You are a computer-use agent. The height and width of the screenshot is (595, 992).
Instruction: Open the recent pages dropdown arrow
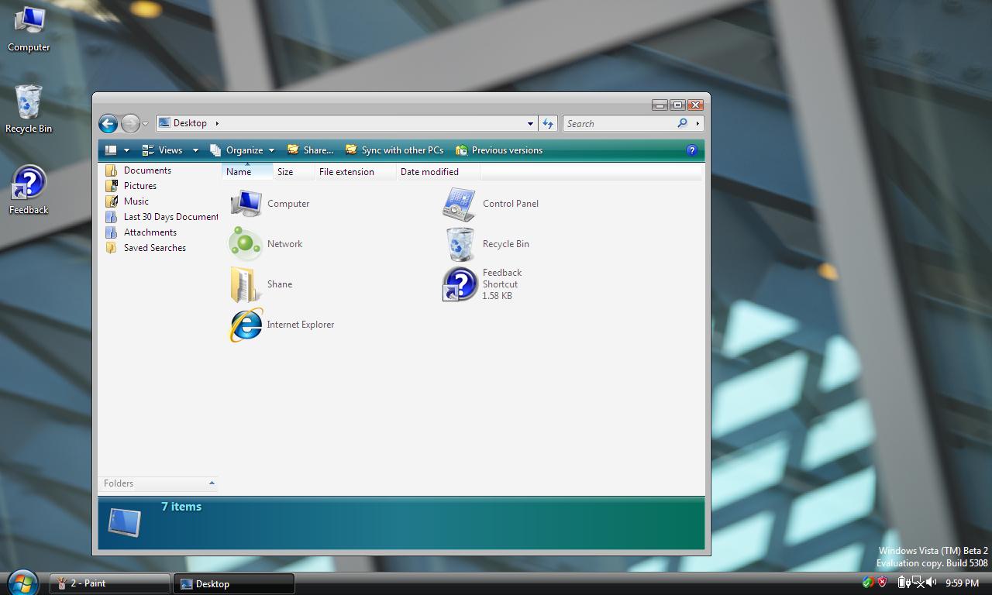(145, 124)
